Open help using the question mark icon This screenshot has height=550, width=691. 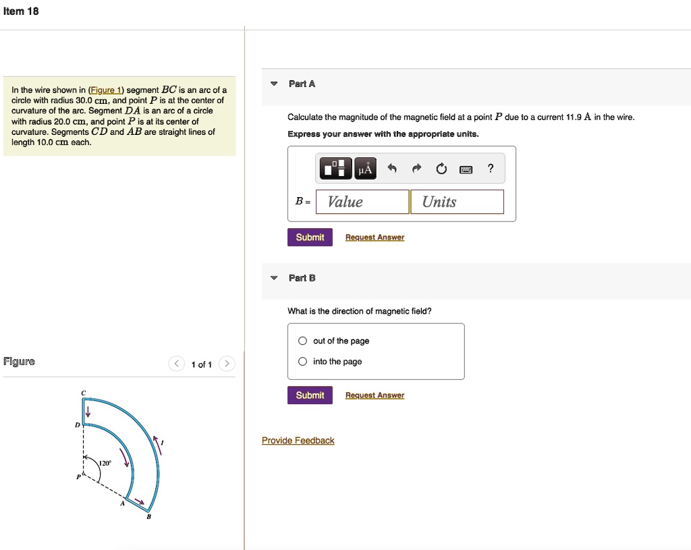[x=491, y=169]
